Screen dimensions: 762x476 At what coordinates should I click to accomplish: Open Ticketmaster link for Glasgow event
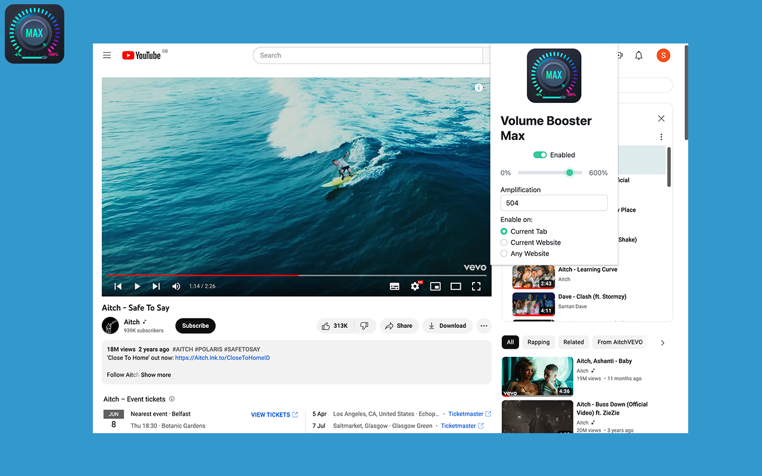click(462, 425)
